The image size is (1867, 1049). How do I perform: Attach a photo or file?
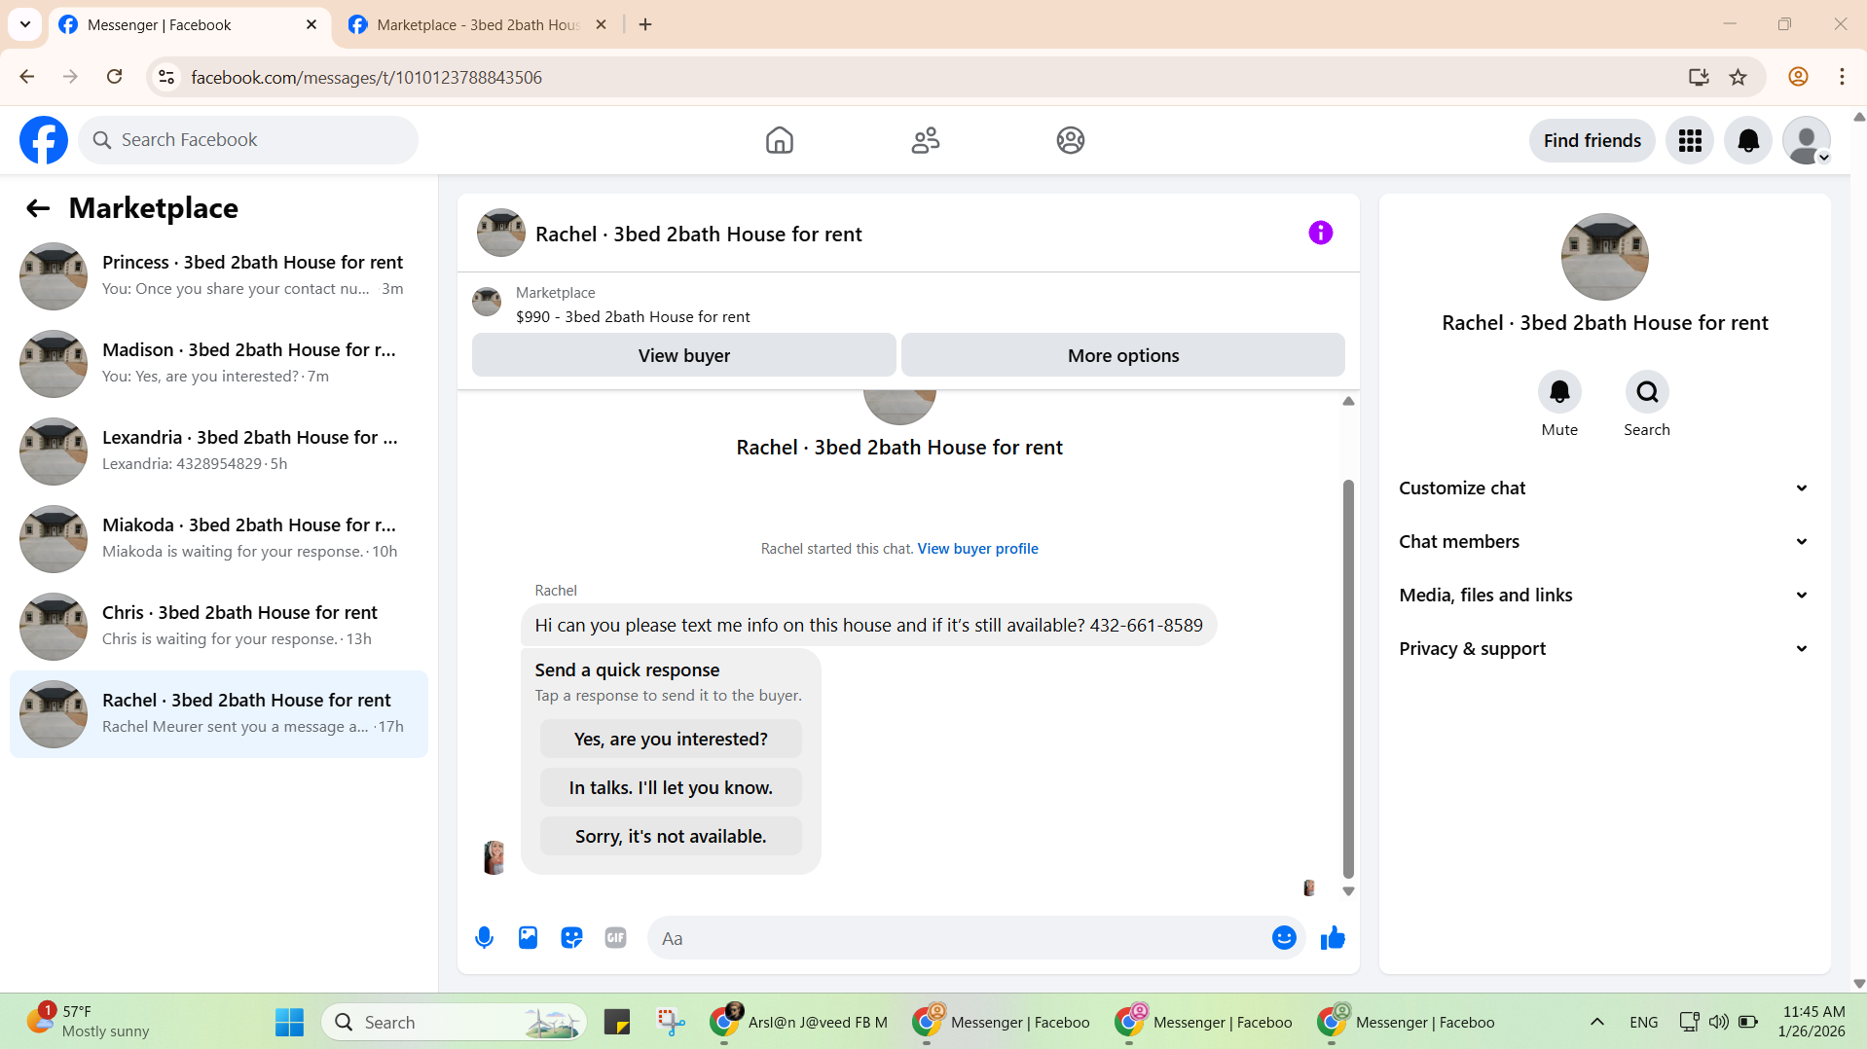528,938
